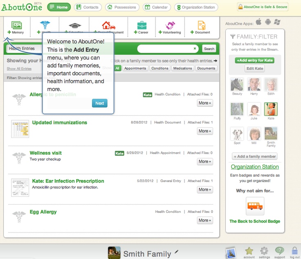Viewport: 301px width, 259px height.
Task: Add a new Career entry
Action: click(141, 28)
